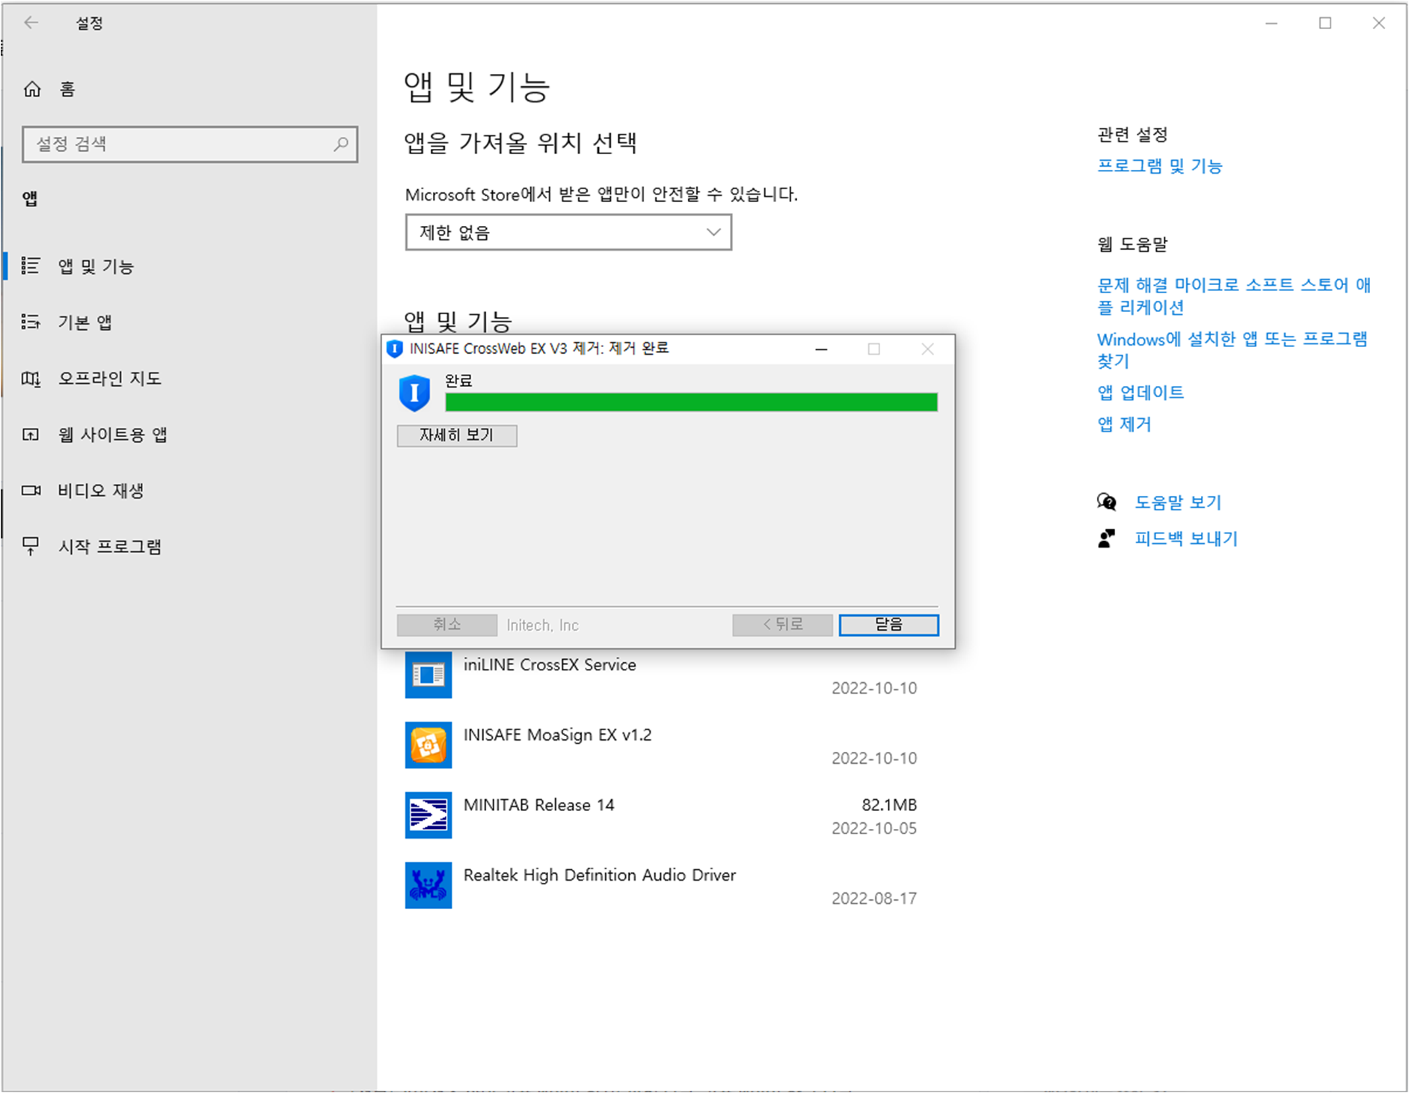Select the 오프라인 지도 map icon
The width and height of the screenshot is (1409, 1093).
point(31,379)
